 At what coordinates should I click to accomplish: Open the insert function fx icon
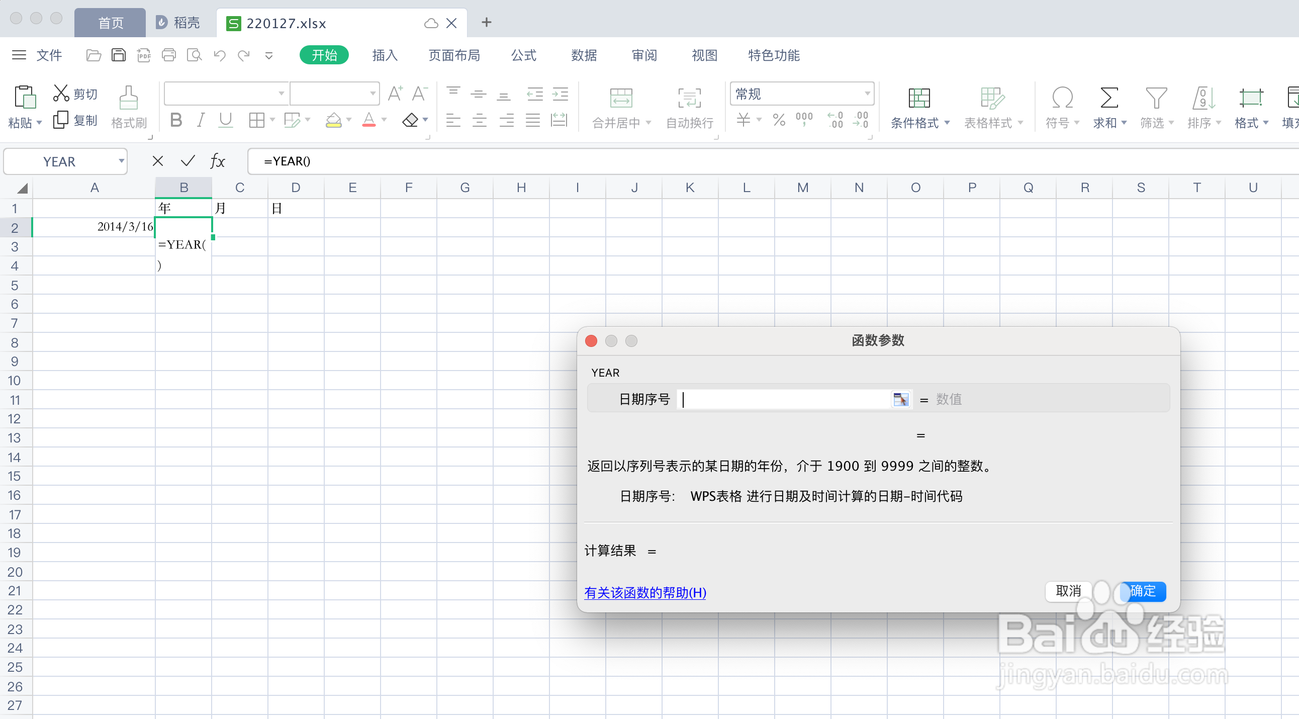click(217, 161)
